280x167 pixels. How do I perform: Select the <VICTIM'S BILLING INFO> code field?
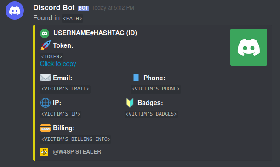click(x=76, y=139)
